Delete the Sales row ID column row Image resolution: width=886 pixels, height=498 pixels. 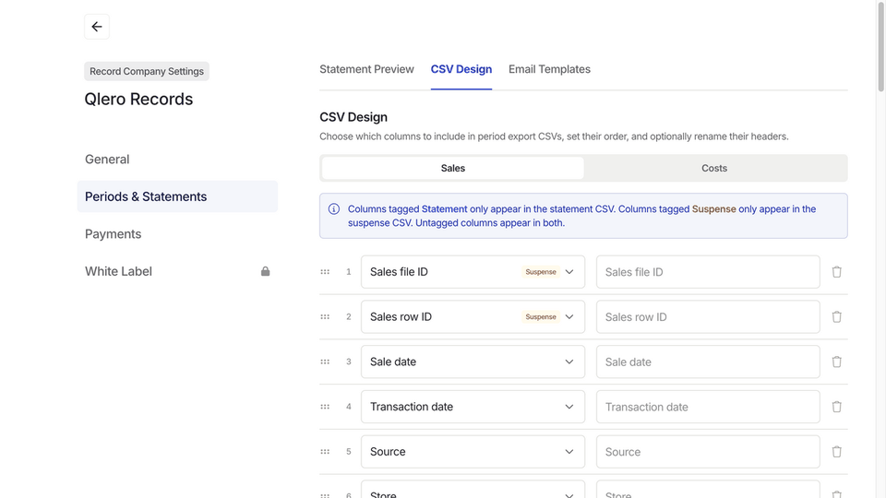pos(836,316)
